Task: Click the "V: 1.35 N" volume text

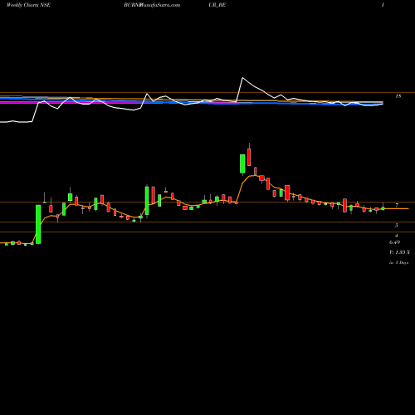Action: click(x=400, y=252)
